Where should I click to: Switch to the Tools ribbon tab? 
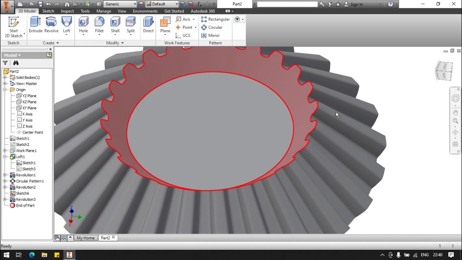pyautogui.click(x=85, y=11)
